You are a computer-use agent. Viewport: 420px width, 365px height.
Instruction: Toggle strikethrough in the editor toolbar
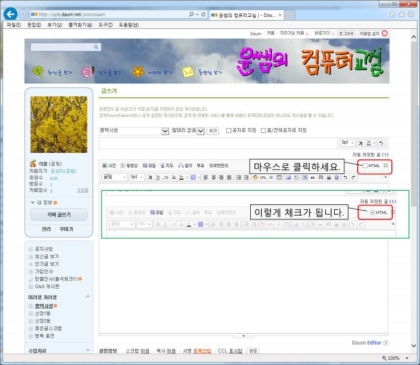click(173, 177)
